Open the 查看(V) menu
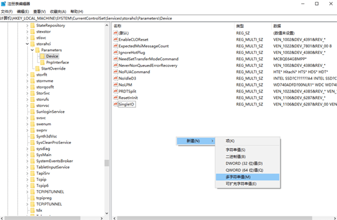 point(39,11)
